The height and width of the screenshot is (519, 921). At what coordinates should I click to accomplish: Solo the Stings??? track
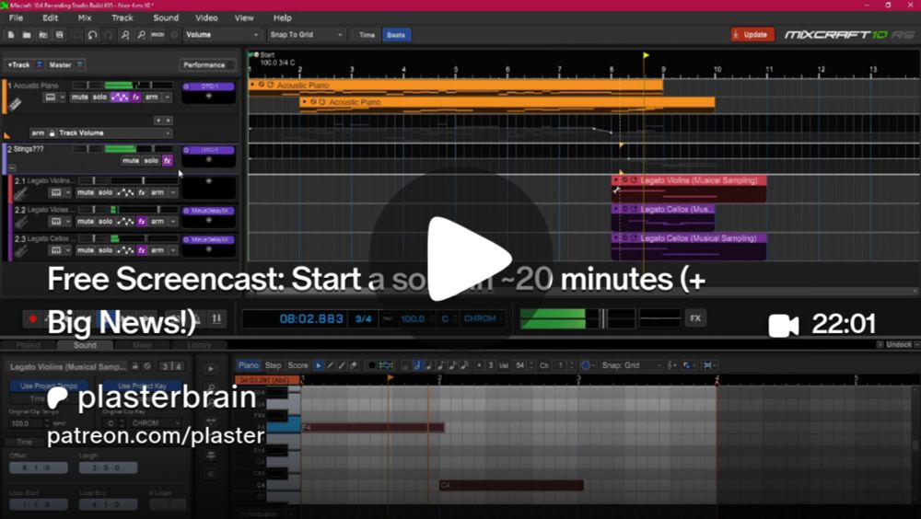(151, 160)
